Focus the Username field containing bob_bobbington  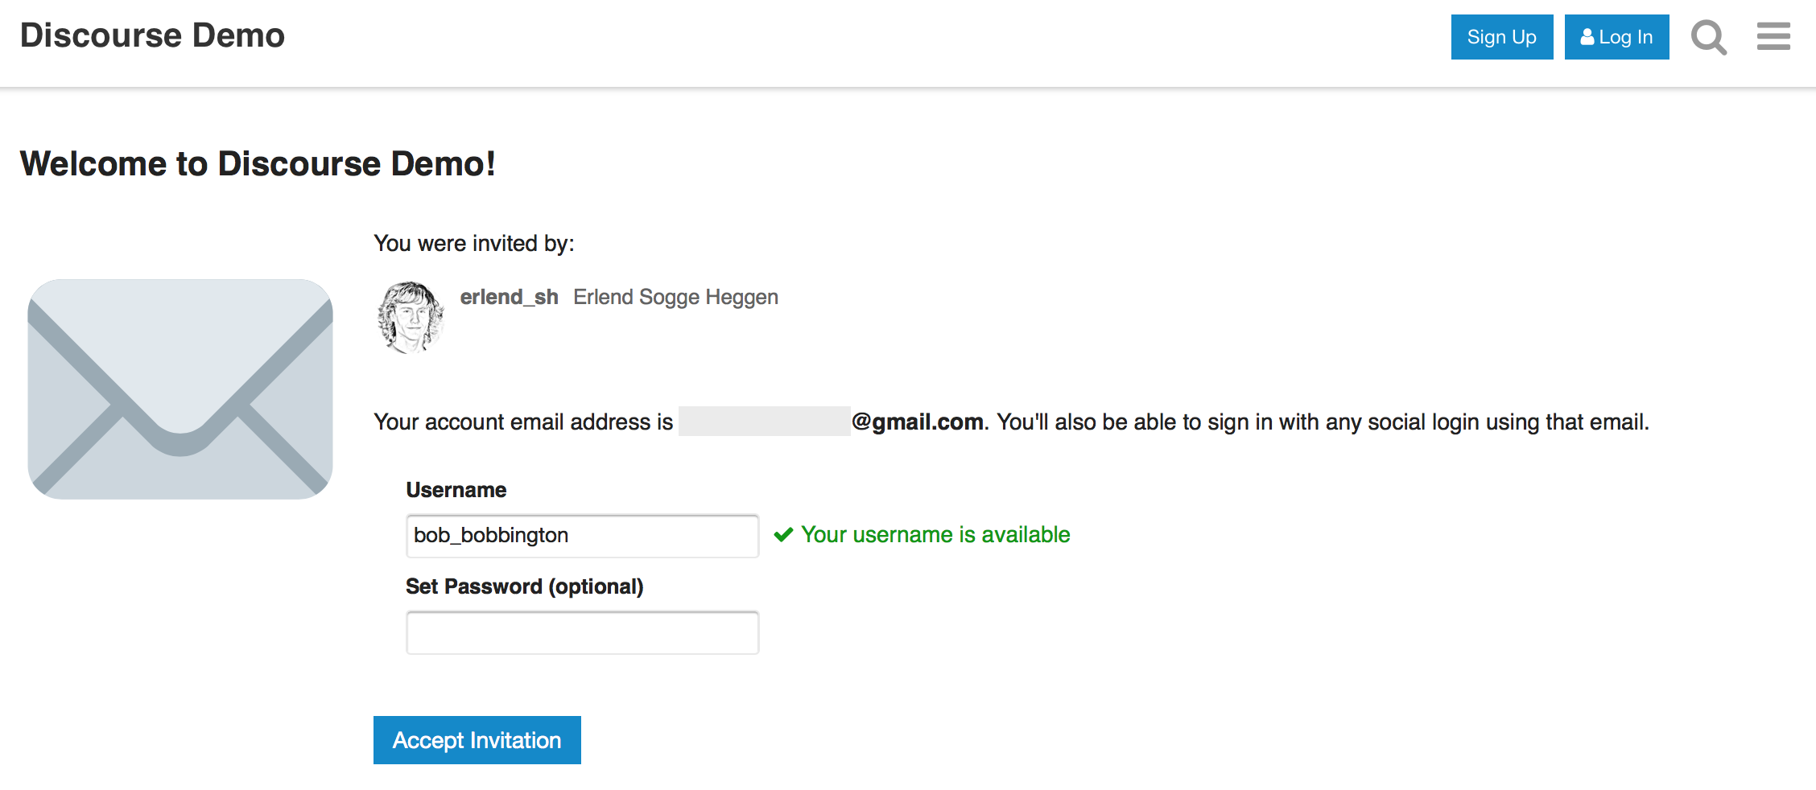click(x=582, y=536)
